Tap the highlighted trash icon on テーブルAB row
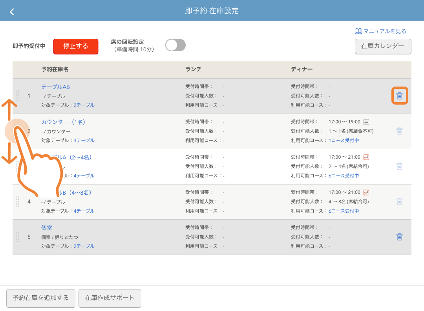 point(399,95)
